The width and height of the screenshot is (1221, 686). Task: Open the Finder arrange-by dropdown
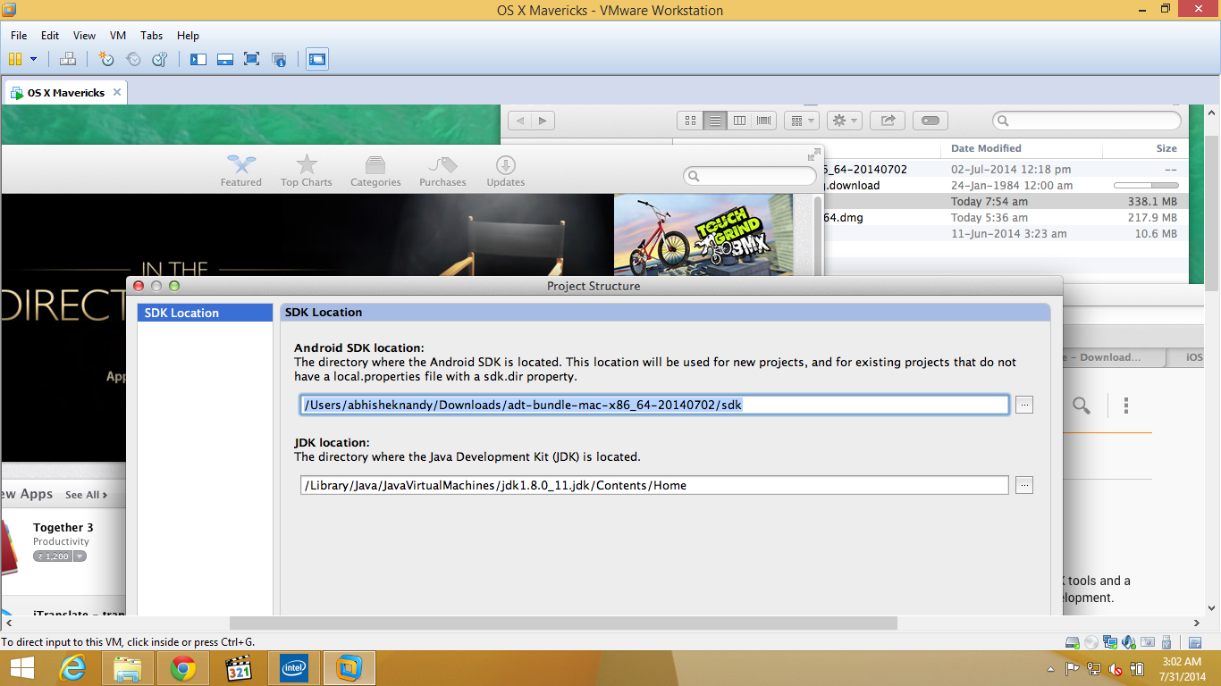click(801, 121)
